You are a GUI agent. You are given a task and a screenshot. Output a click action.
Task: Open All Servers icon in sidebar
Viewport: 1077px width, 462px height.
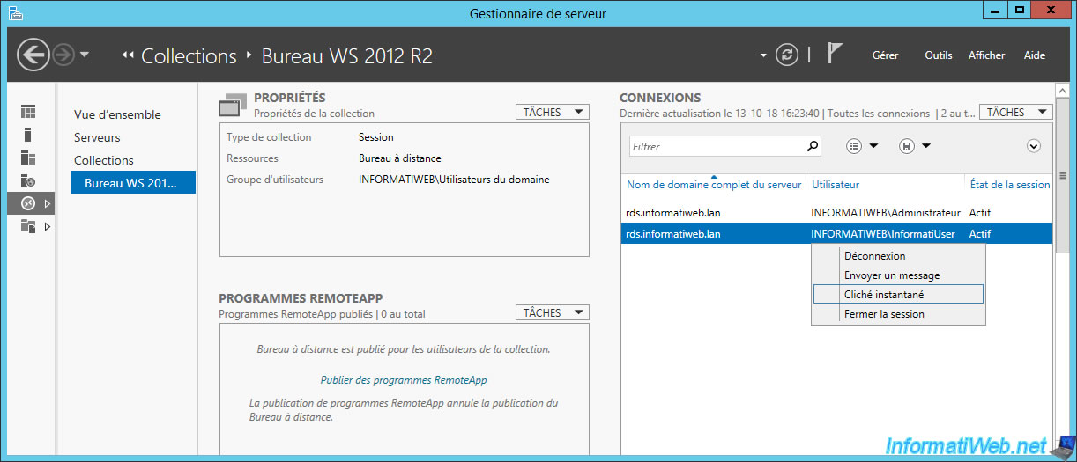pyautogui.click(x=28, y=158)
